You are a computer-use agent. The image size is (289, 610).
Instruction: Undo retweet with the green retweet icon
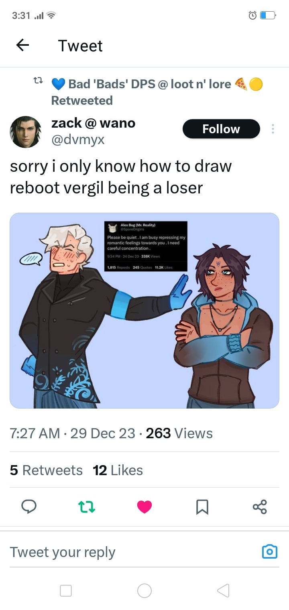point(87,506)
